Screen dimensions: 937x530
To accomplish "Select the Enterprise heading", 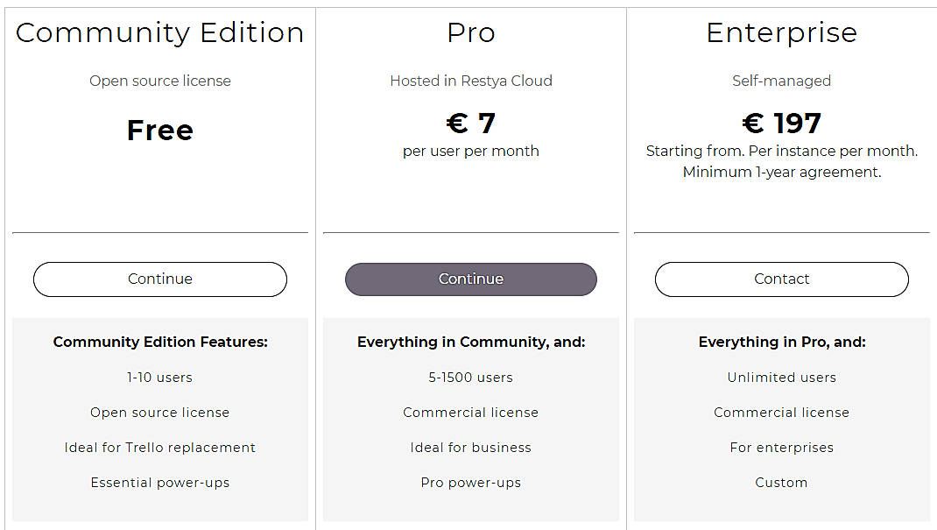I will (x=781, y=32).
